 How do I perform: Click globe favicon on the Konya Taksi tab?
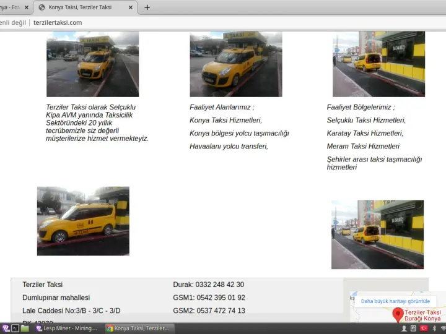[42, 7]
